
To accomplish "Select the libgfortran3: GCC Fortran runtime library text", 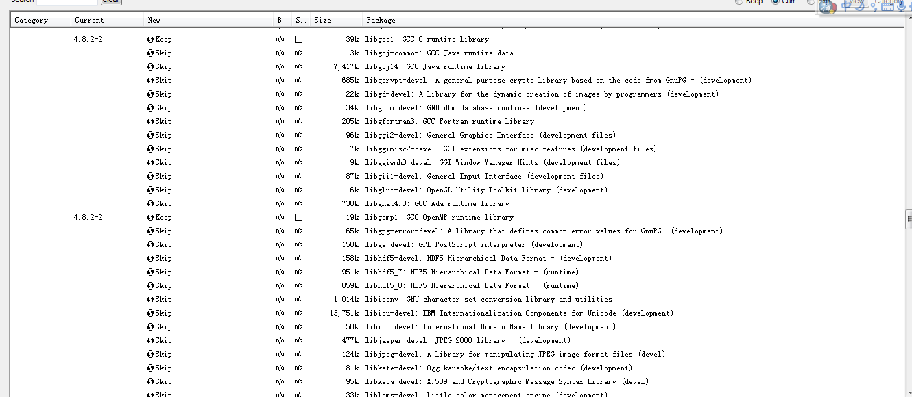I will coord(450,122).
